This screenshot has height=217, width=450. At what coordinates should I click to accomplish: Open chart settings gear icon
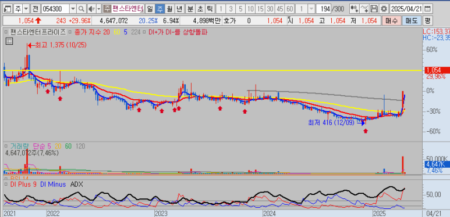click(384, 9)
